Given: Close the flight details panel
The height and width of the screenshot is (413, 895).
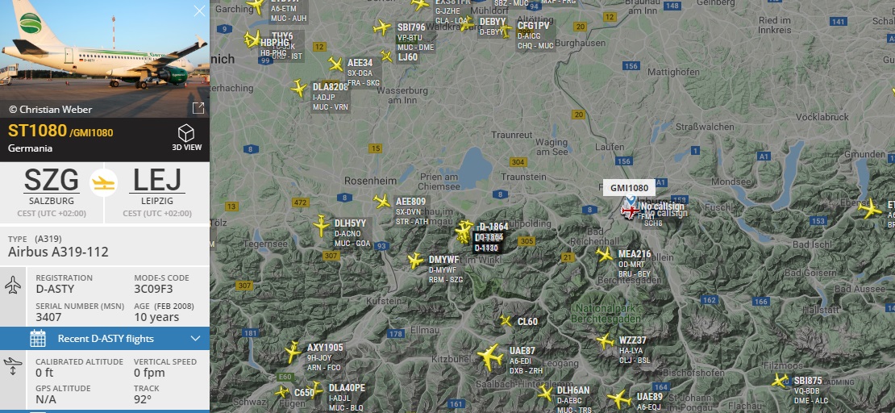Looking at the screenshot, I should (x=199, y=10).
